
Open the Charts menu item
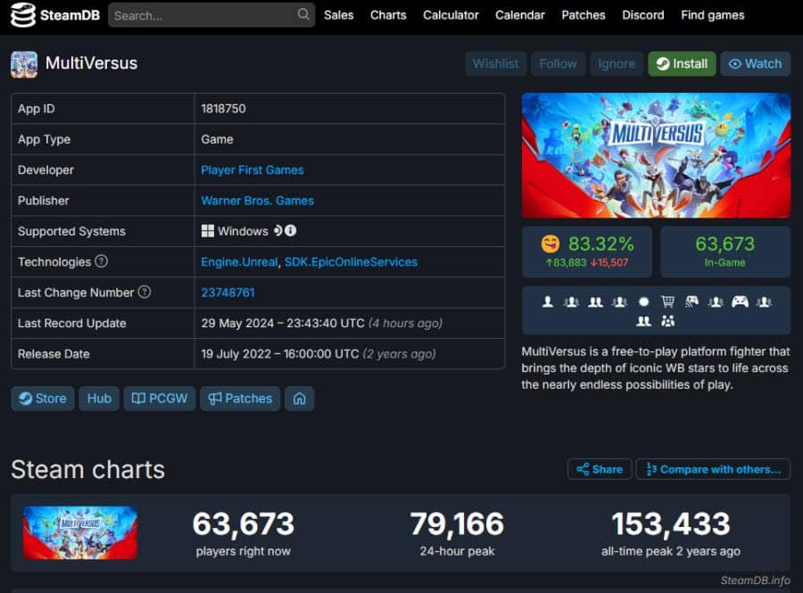pos(388,15)
